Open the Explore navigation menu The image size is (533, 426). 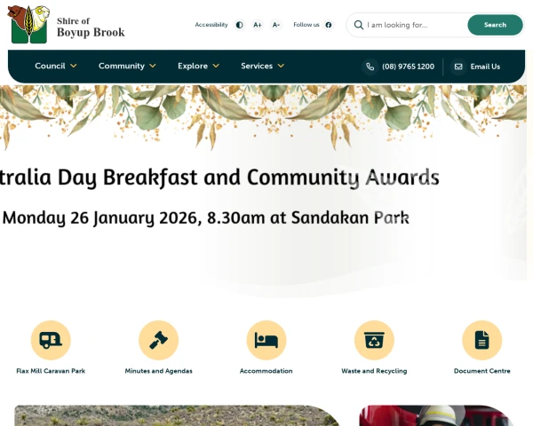click(198, 66)
